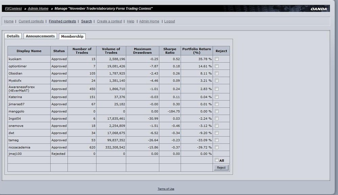Tick jimaras87 reject checkbox
338x195 pixels.
tap(217, 104)
